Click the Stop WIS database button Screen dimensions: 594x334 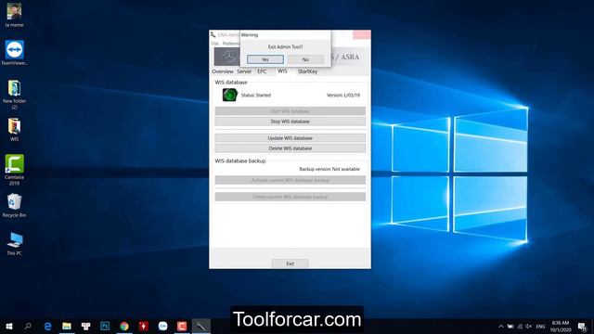(291, 122)
